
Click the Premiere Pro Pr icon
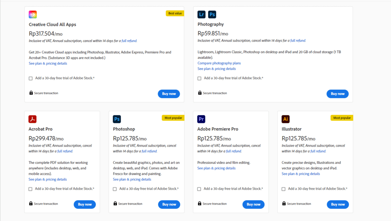point(201,119)
